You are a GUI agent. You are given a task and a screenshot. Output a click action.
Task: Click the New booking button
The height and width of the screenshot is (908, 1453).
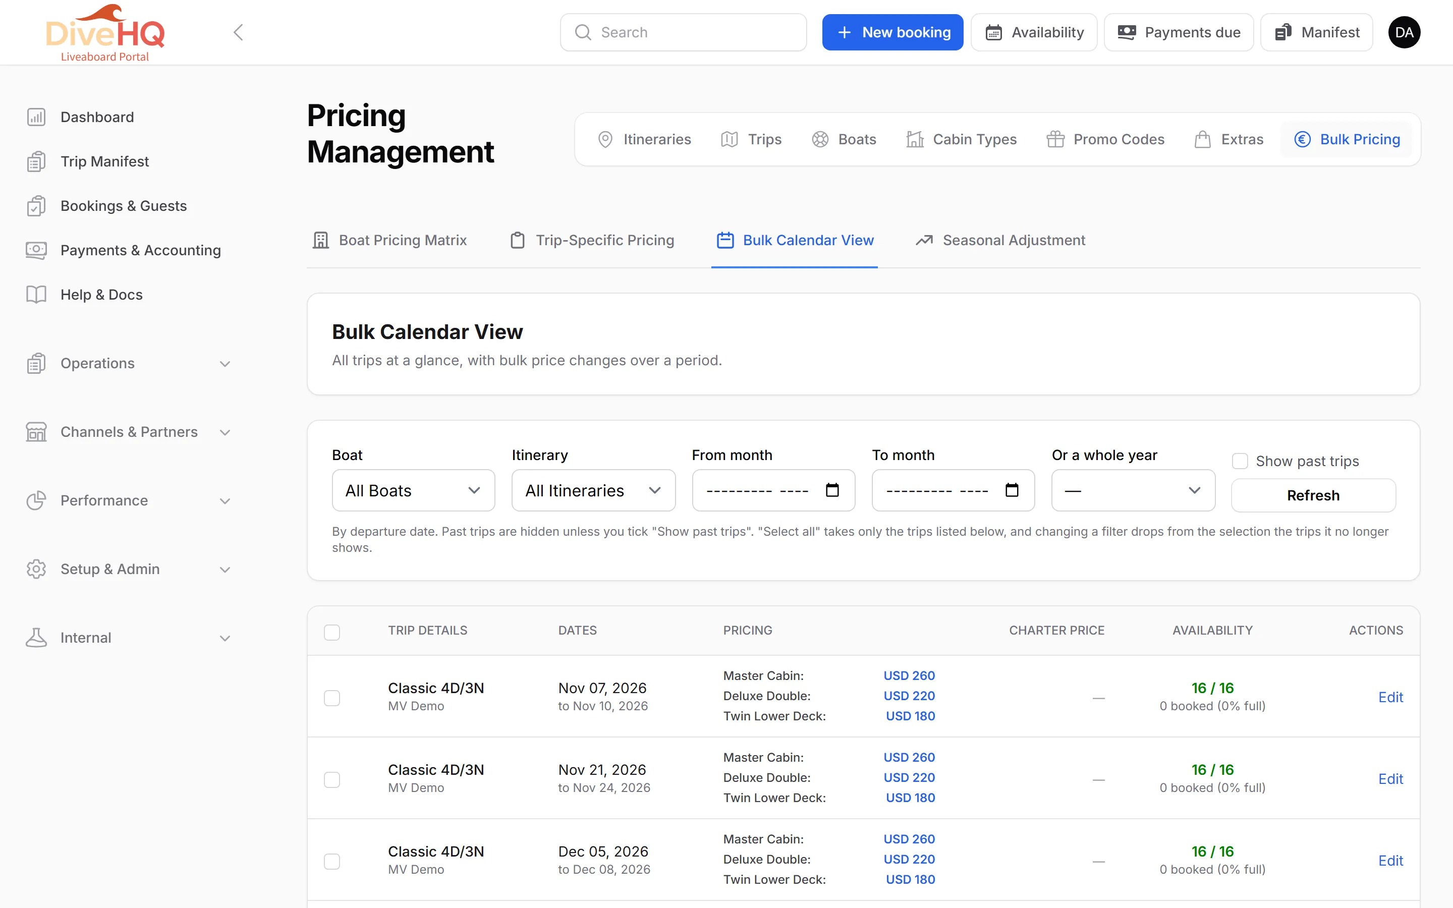click(893, 32)
